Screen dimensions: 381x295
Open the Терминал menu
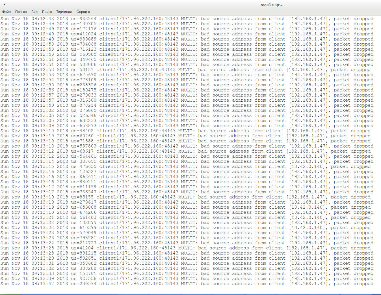(x=64, y=12)
